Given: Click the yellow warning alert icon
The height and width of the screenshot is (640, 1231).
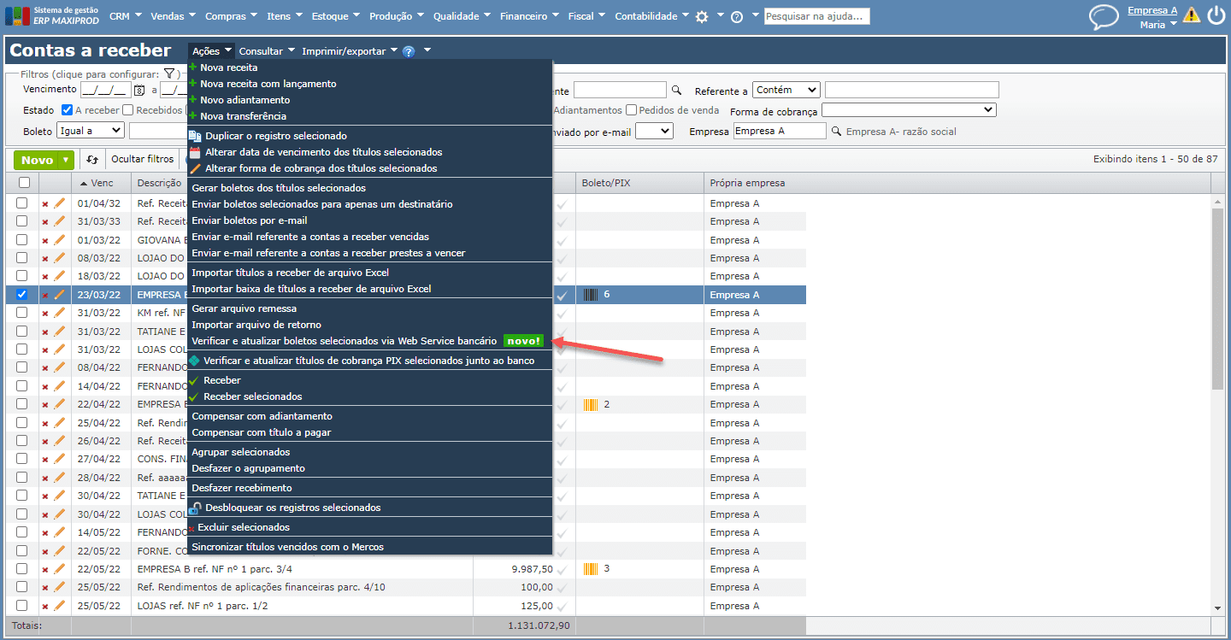Looking at the screenshot, I should (x=1191, y=15).
